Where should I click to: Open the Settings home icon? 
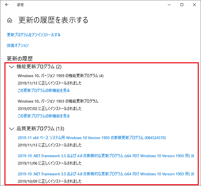pyautogui.click(x=10, y=20)
